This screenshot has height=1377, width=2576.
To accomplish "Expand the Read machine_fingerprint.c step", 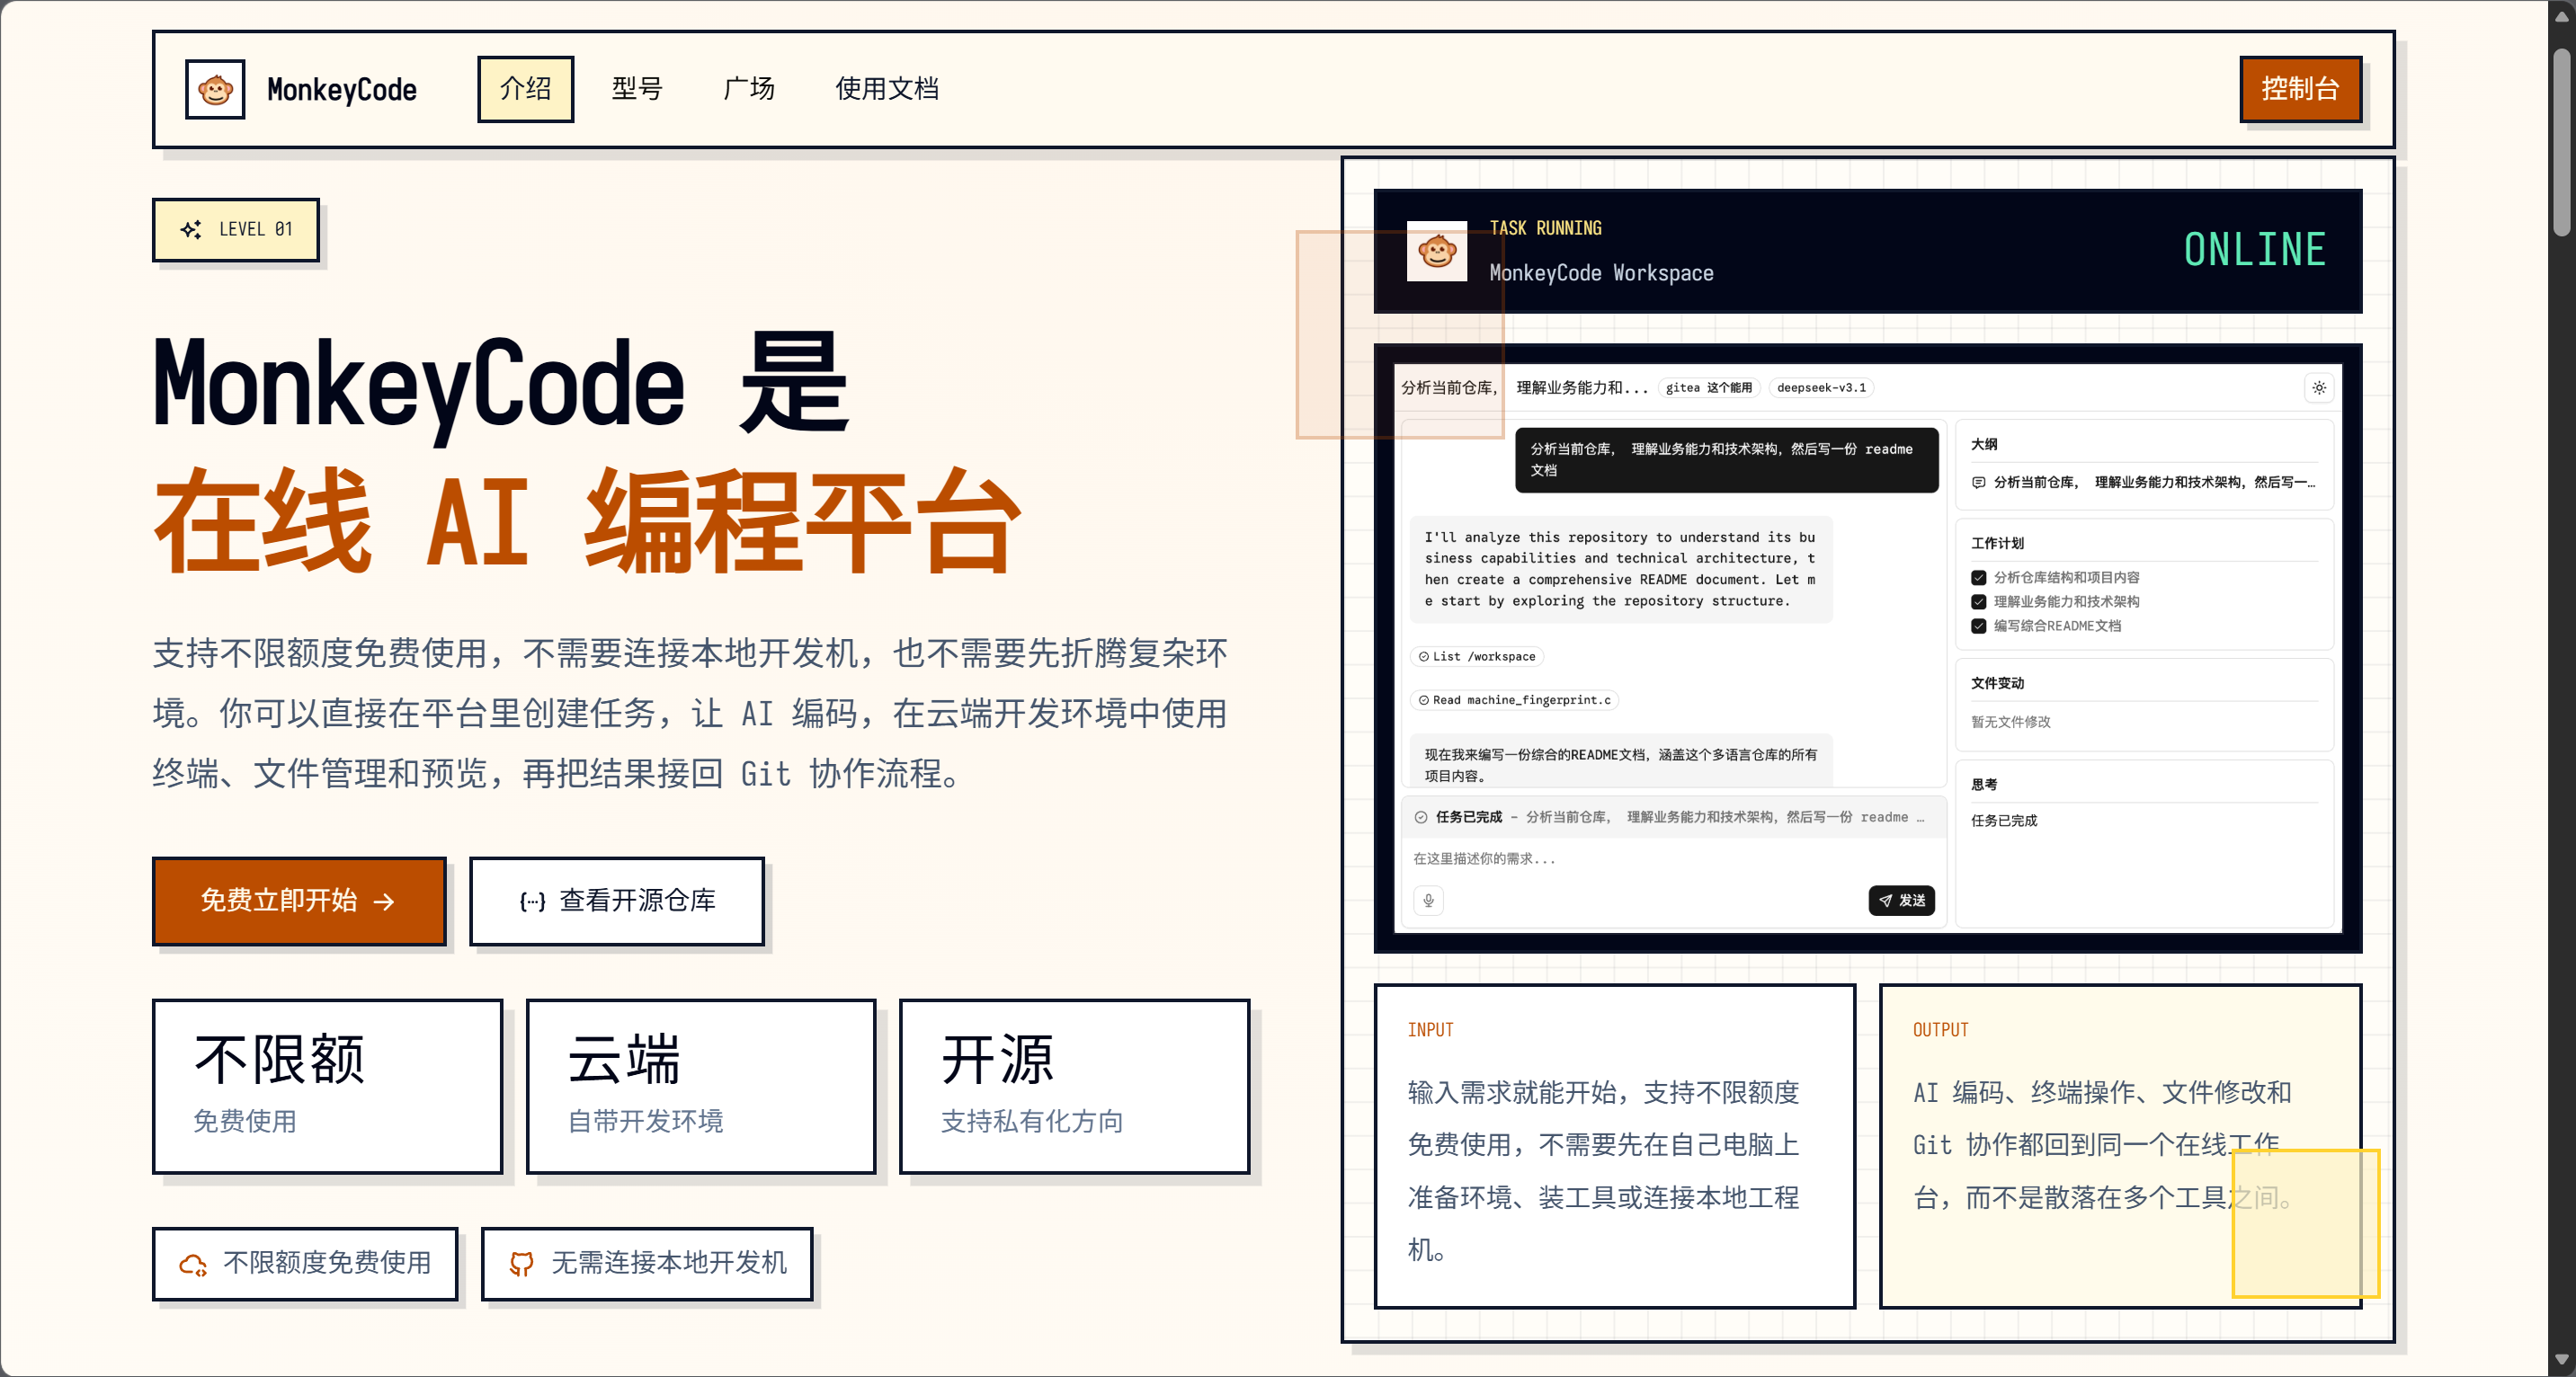I will click(x=1514, y=700).
